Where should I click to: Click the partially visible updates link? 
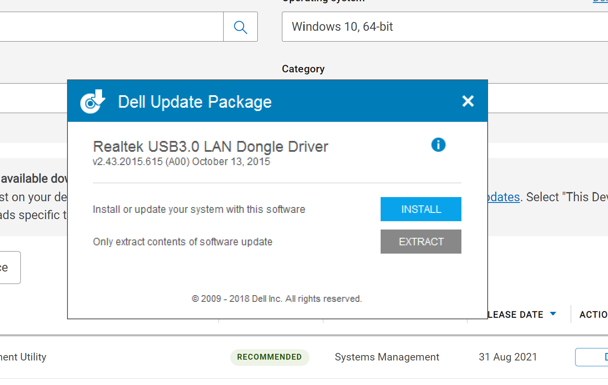tap(504, 197)
